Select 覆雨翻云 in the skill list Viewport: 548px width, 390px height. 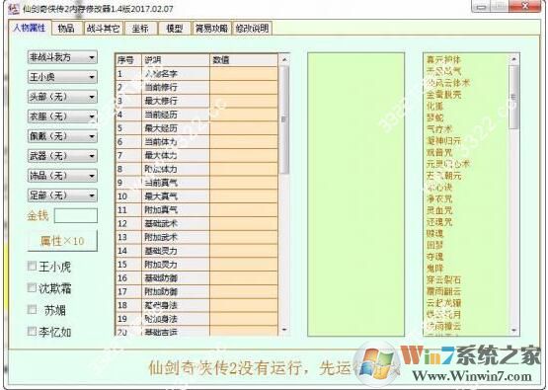click(443, 291)
